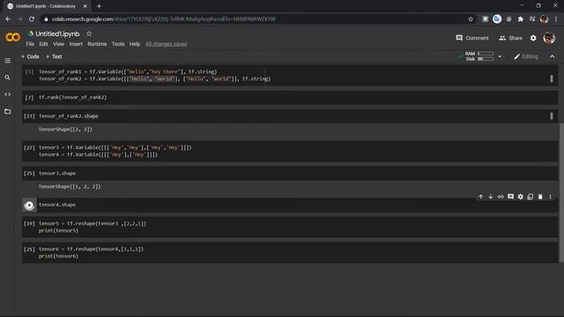Open the table of contents sidebar icon
Image resolution: width=564 pixels, height=317 pixels.
8,61
